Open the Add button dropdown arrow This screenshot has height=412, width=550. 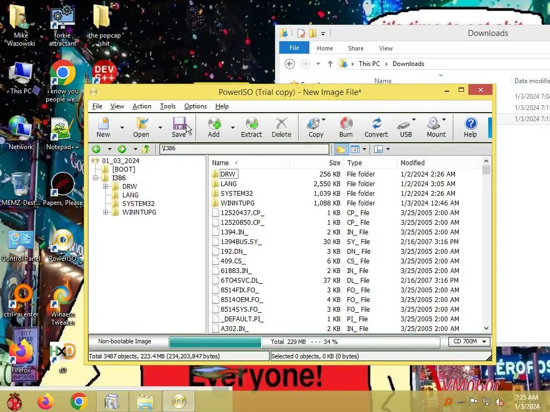click(233, 128)
